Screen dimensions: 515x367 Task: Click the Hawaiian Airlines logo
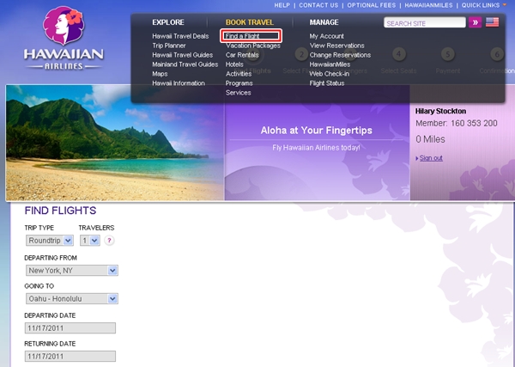[64, 38]
